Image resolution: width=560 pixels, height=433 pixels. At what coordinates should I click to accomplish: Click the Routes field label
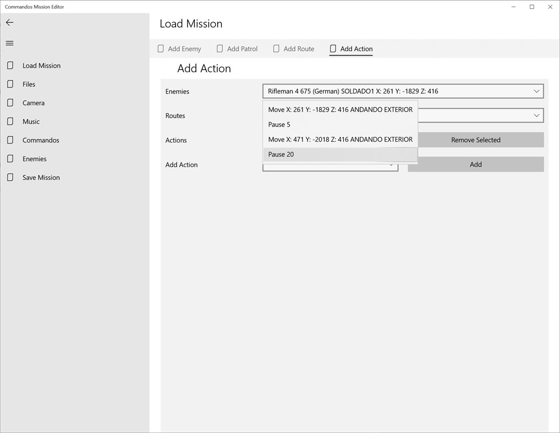[x=175, y=116]
